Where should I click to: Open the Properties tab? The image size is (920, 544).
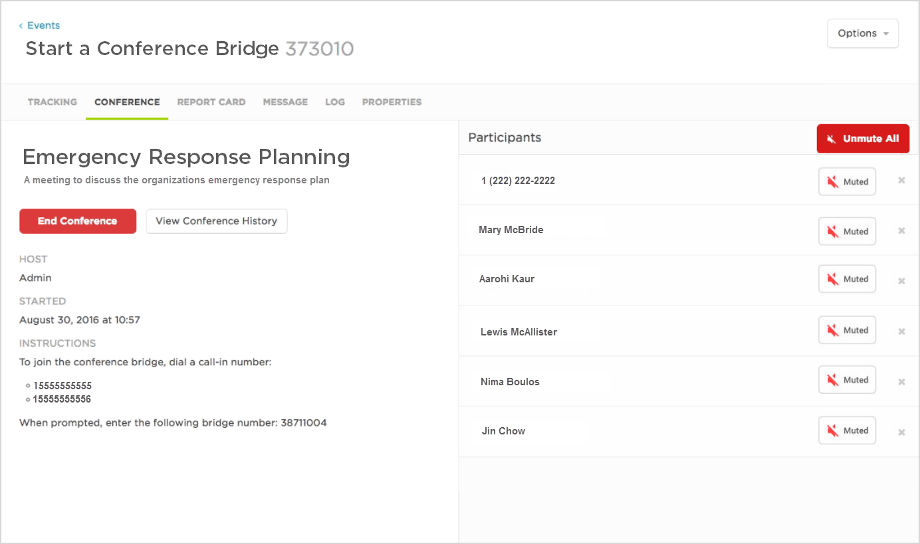[392, 102]
